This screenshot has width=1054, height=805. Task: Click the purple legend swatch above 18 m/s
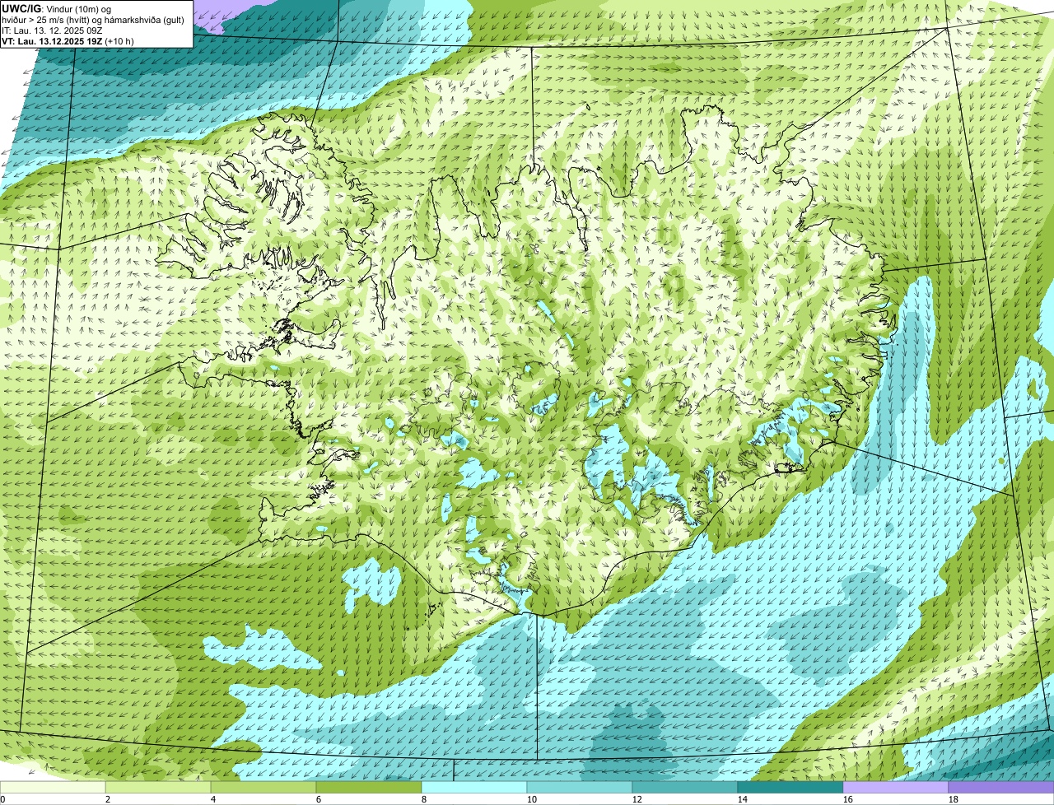pyautogui.click(x=1001, y=787)
